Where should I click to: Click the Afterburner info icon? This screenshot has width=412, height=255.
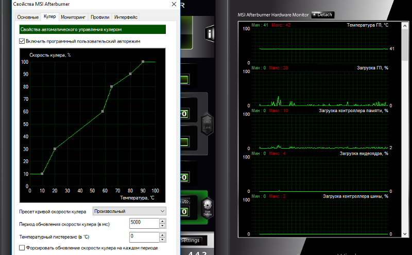(x=210, y=33)
